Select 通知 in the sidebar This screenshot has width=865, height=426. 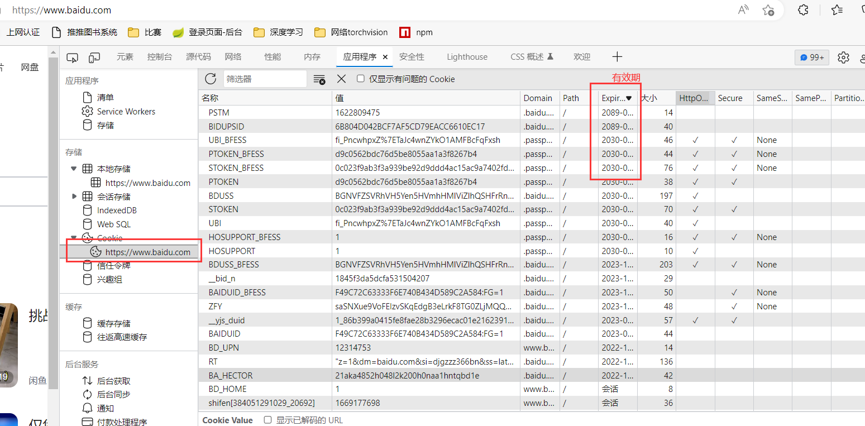(x=105, y=408)
